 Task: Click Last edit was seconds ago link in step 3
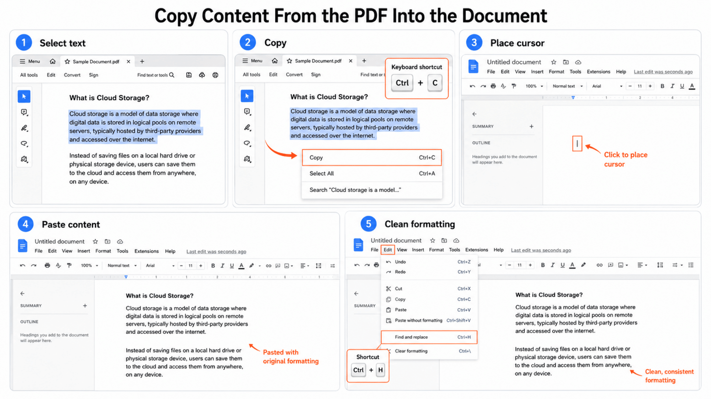pos(663,72)
